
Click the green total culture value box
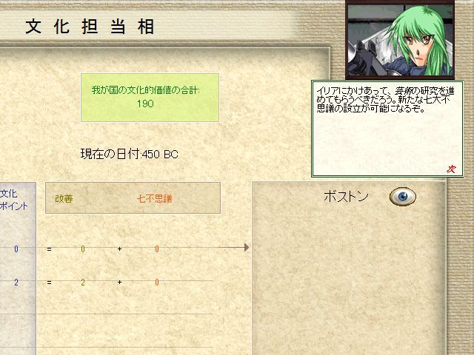(150, 98)
